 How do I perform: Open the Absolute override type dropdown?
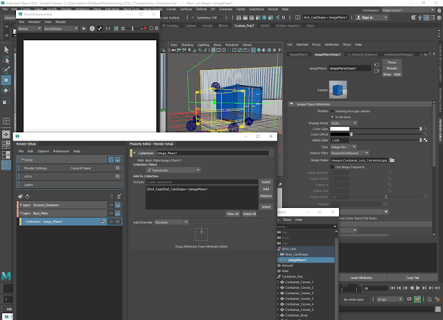[171, 222]
